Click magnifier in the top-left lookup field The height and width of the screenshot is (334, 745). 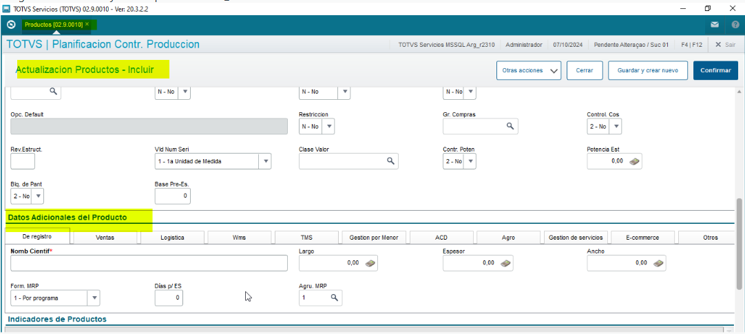53,91
